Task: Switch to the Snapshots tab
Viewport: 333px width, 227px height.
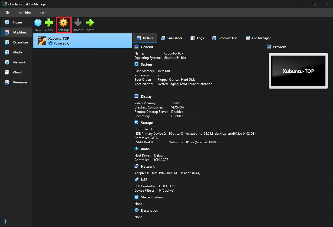Action: pyautogui.click(x=172, y=38)
